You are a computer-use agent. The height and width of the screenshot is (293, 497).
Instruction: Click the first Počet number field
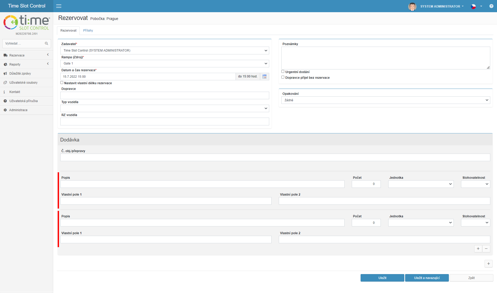(366, 184)
